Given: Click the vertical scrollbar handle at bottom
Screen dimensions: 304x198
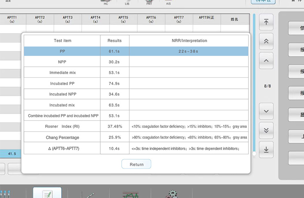Looking at the screenshot, I should pyautogui.click(x=254, y=154).
